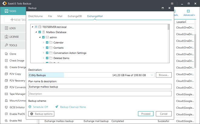The width and height of the screenshot is (200, 124).
Task: Open the Mount/Unmount tool
Action: point(15,101)
